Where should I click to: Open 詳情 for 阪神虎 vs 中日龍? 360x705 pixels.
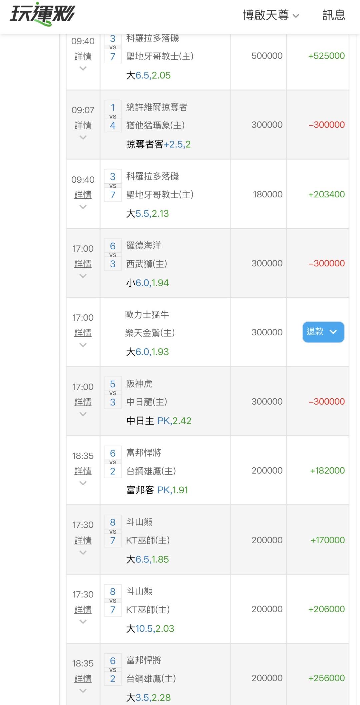[83, 402]
